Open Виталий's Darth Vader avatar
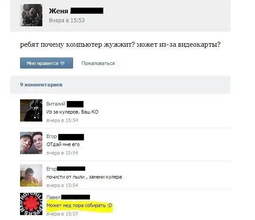The width and height of the screenshot is (255, 220). (x=31, y=110)
